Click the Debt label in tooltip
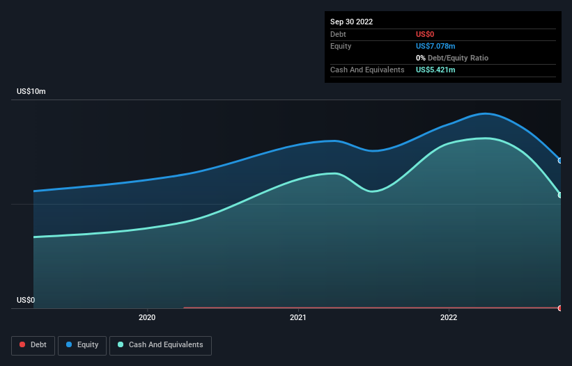Image resolution: width=572 pixels, height=366 pixels. [x=338, y=34]
